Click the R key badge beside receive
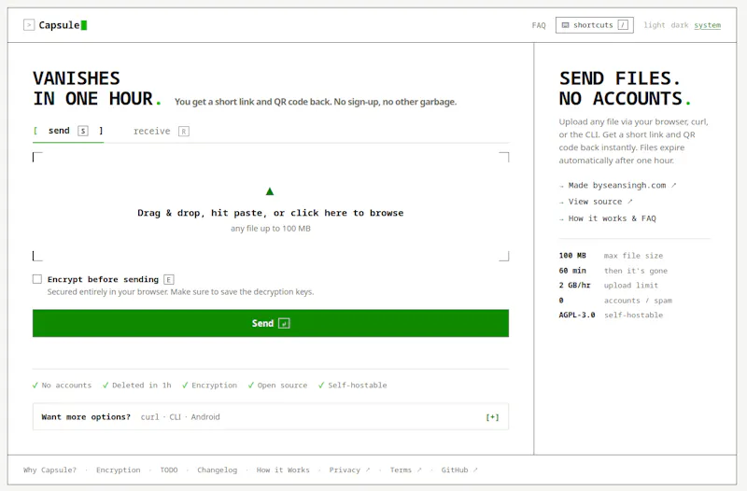747x491 pixels. pyautogui.click(x=183, y=132)
